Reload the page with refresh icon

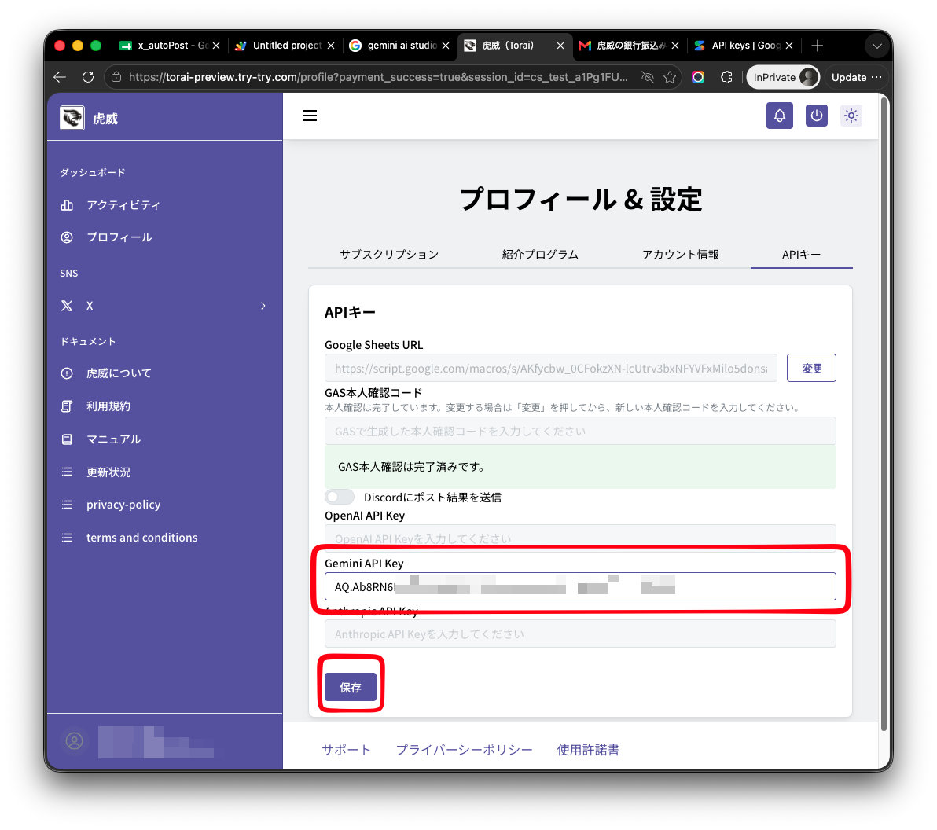(88, 77)
